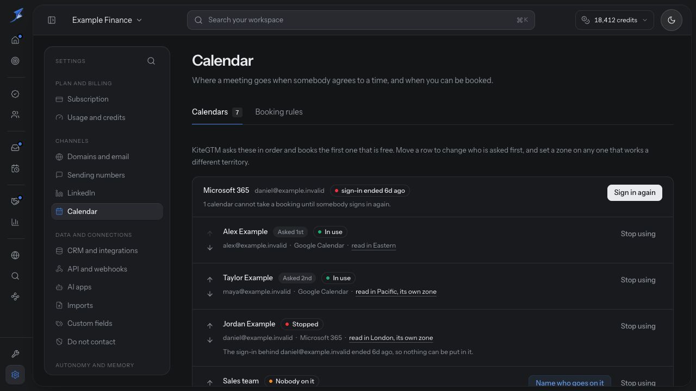Change the 'read in Eastern' zone link
This screenshot has width=696, height=391.
tap(374, 245)
